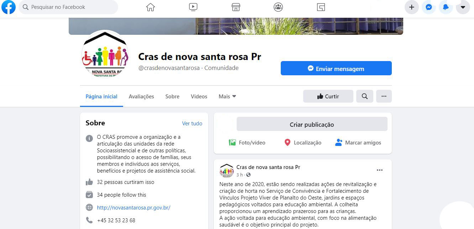Viewport: 474px width, 229px height.
Task: Click the Enviar mensagem button
Action: 336,69
